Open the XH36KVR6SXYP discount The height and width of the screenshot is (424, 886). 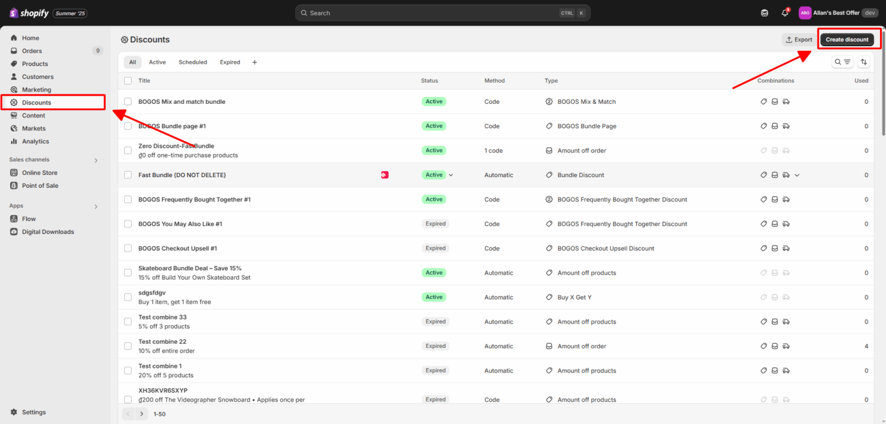click(163, 390)
